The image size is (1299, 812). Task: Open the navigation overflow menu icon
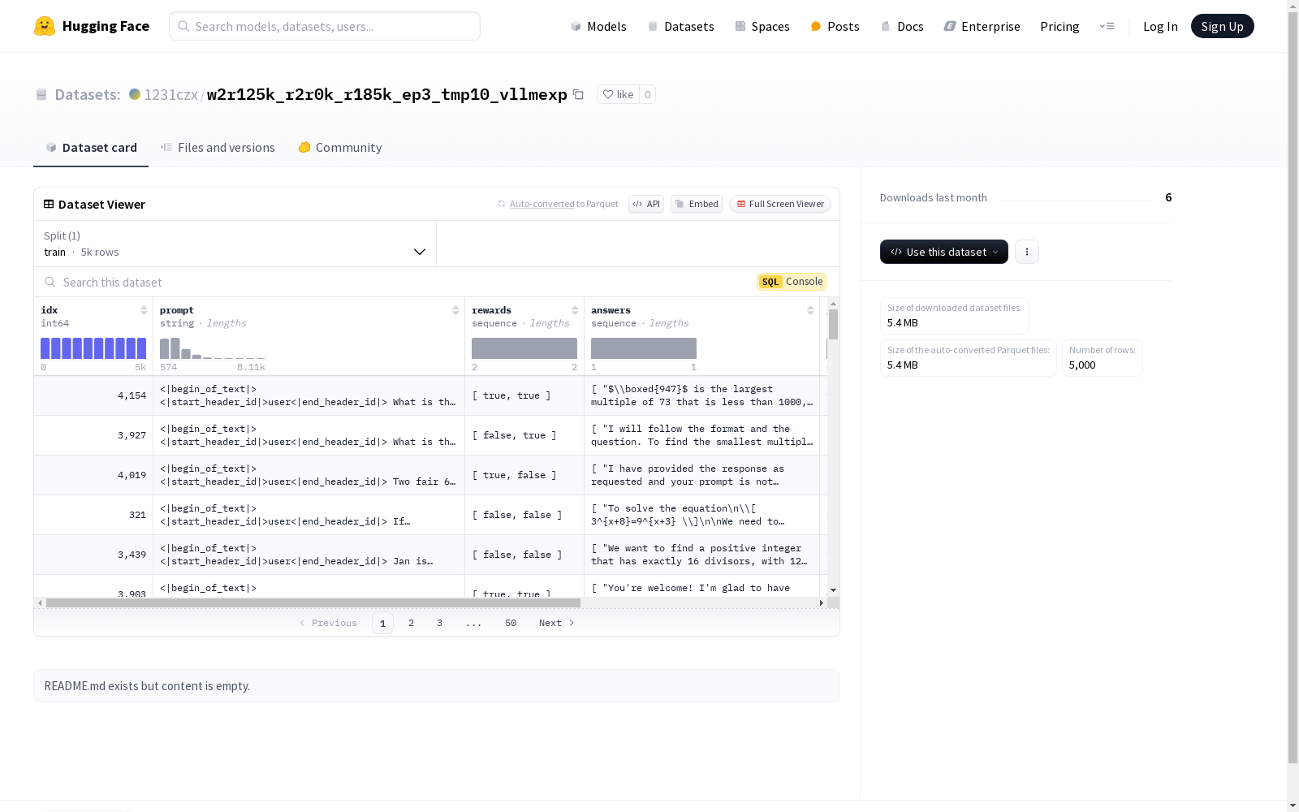[1107, 26]
